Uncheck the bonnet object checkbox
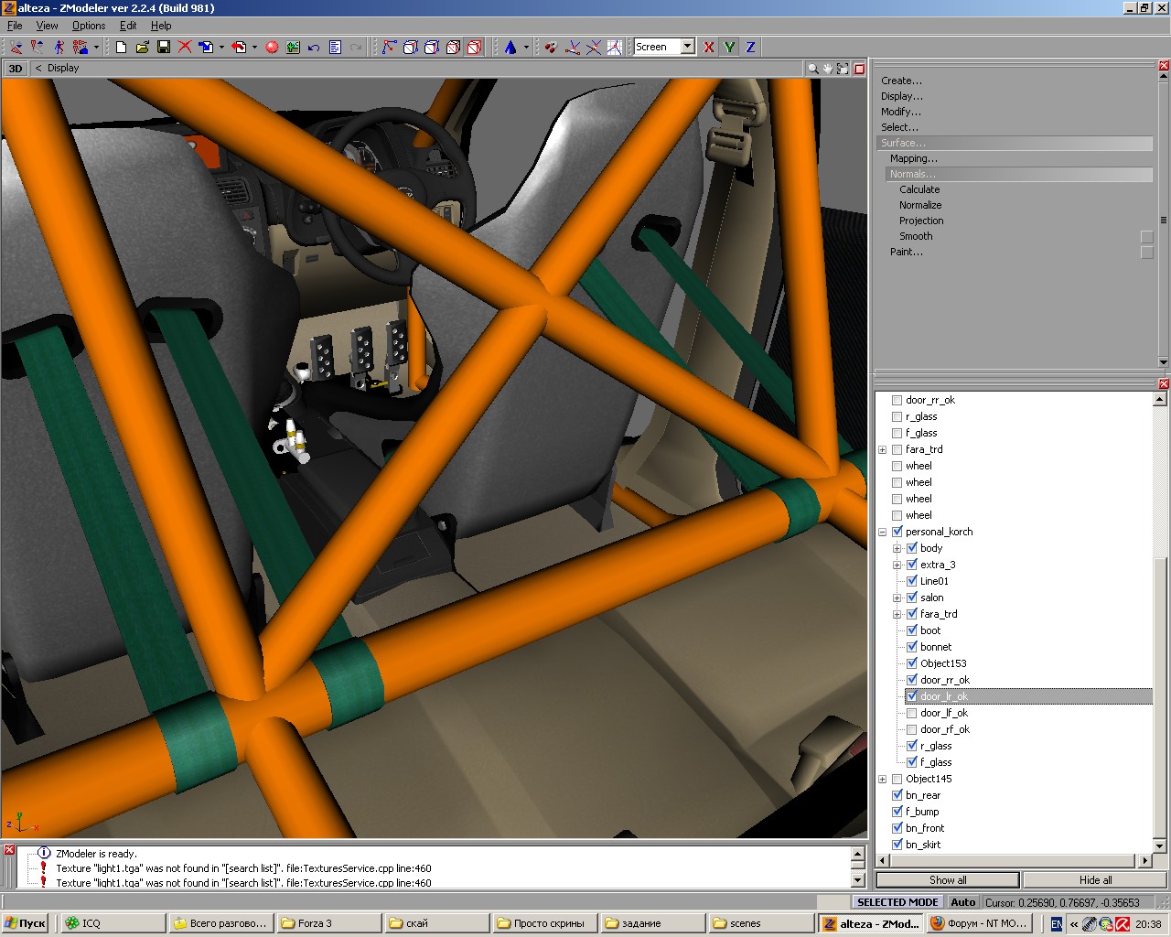The height and width of the screenshot is (937, 1171). click(911, 647)
